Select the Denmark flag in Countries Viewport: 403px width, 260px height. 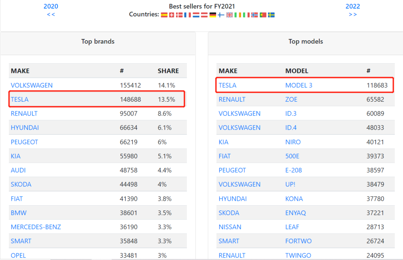pos(179,15)
